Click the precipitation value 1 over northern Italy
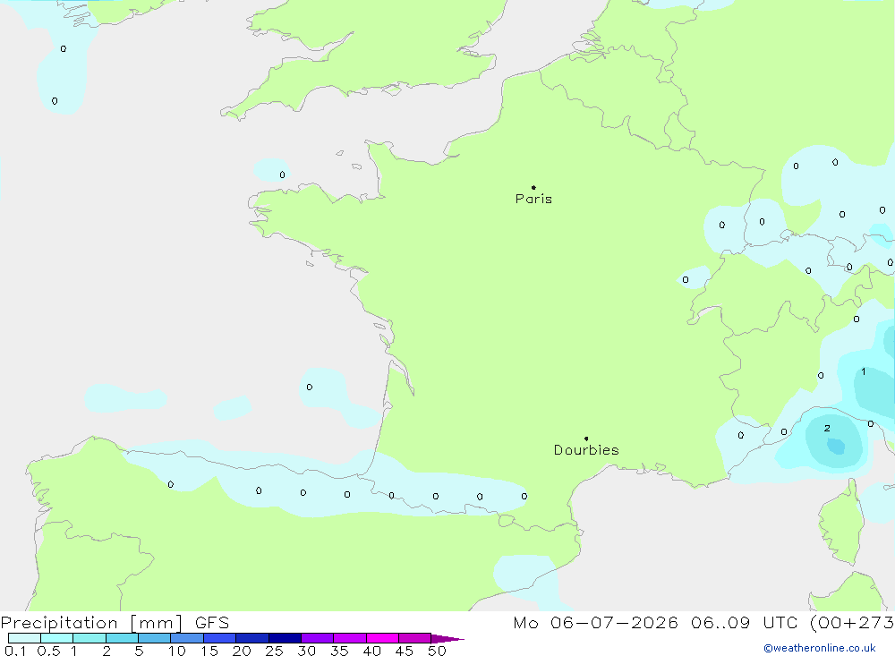 (864, 371)
